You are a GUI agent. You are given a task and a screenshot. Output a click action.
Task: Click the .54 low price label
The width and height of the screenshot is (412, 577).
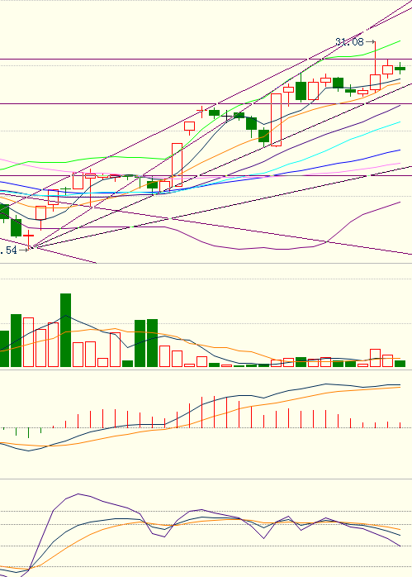point(8,250)
